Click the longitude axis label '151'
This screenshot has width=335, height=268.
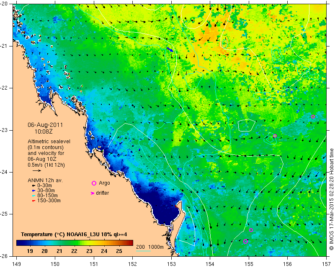click(94, 264)
